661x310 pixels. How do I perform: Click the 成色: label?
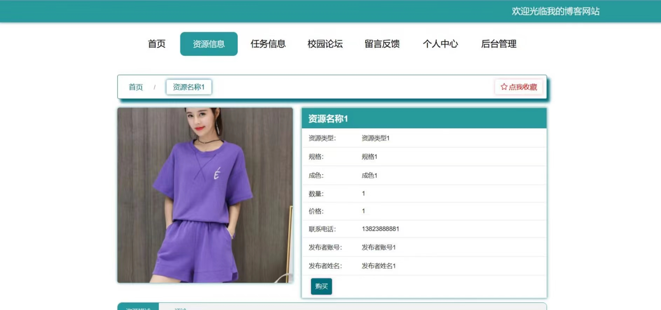(316, 175)
